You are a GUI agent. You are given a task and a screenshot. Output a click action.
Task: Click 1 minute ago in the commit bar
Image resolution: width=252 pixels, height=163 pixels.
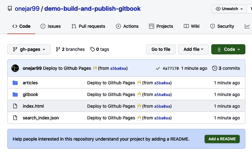194,68
